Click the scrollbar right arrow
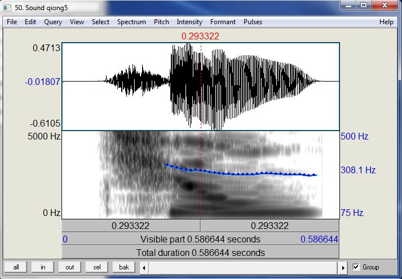Viewport: 402px width, 279px height. [343, 268]
